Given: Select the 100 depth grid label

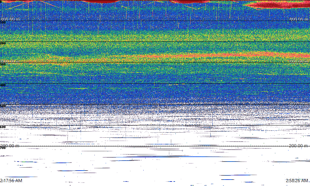Looking at the screenshot, I should 3,23.
